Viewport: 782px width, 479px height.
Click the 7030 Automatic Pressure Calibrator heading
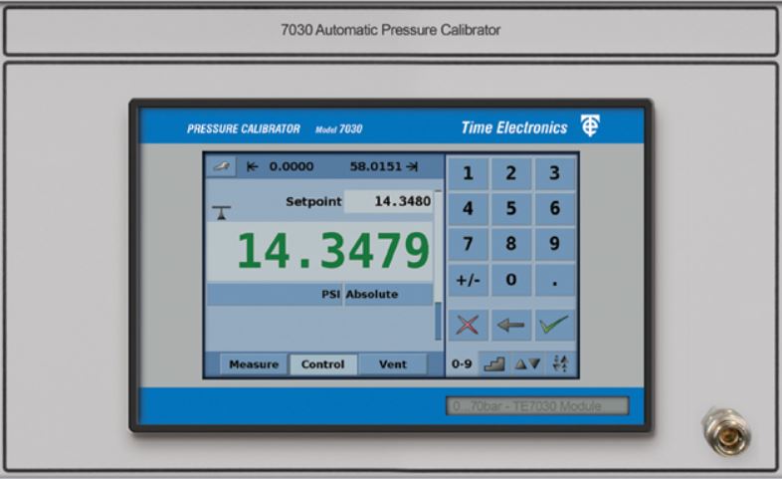click(390, 30)
